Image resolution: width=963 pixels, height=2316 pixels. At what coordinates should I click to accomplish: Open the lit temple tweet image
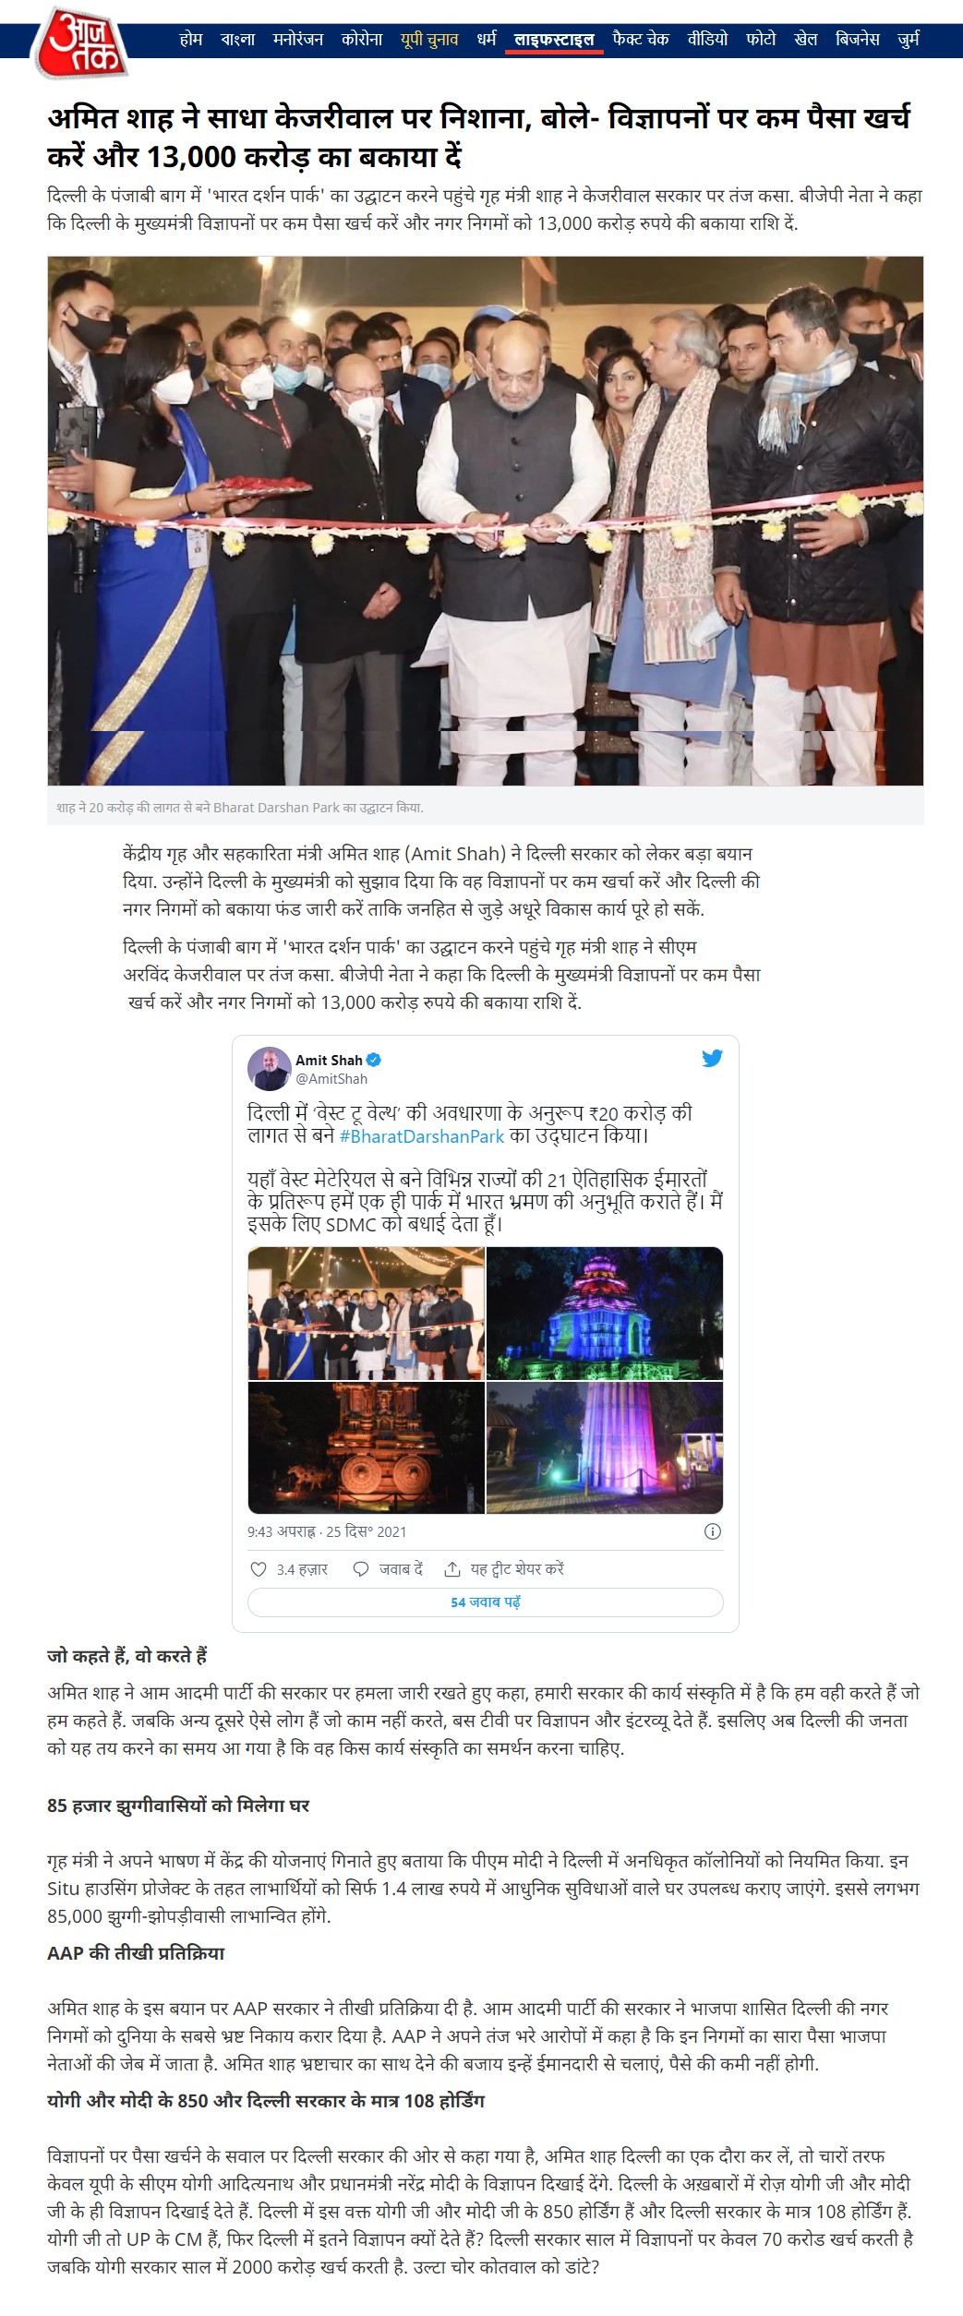click(x=605, y=1313)
